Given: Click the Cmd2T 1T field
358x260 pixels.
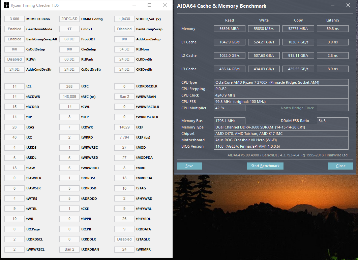Looking at the screenshot, I should (x=69, y=29).
